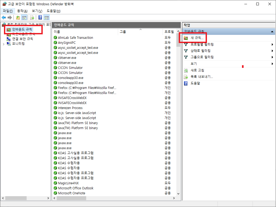Open the 도움말(H) menu
The width and height of the screenshot is (276, 207).
54,11
